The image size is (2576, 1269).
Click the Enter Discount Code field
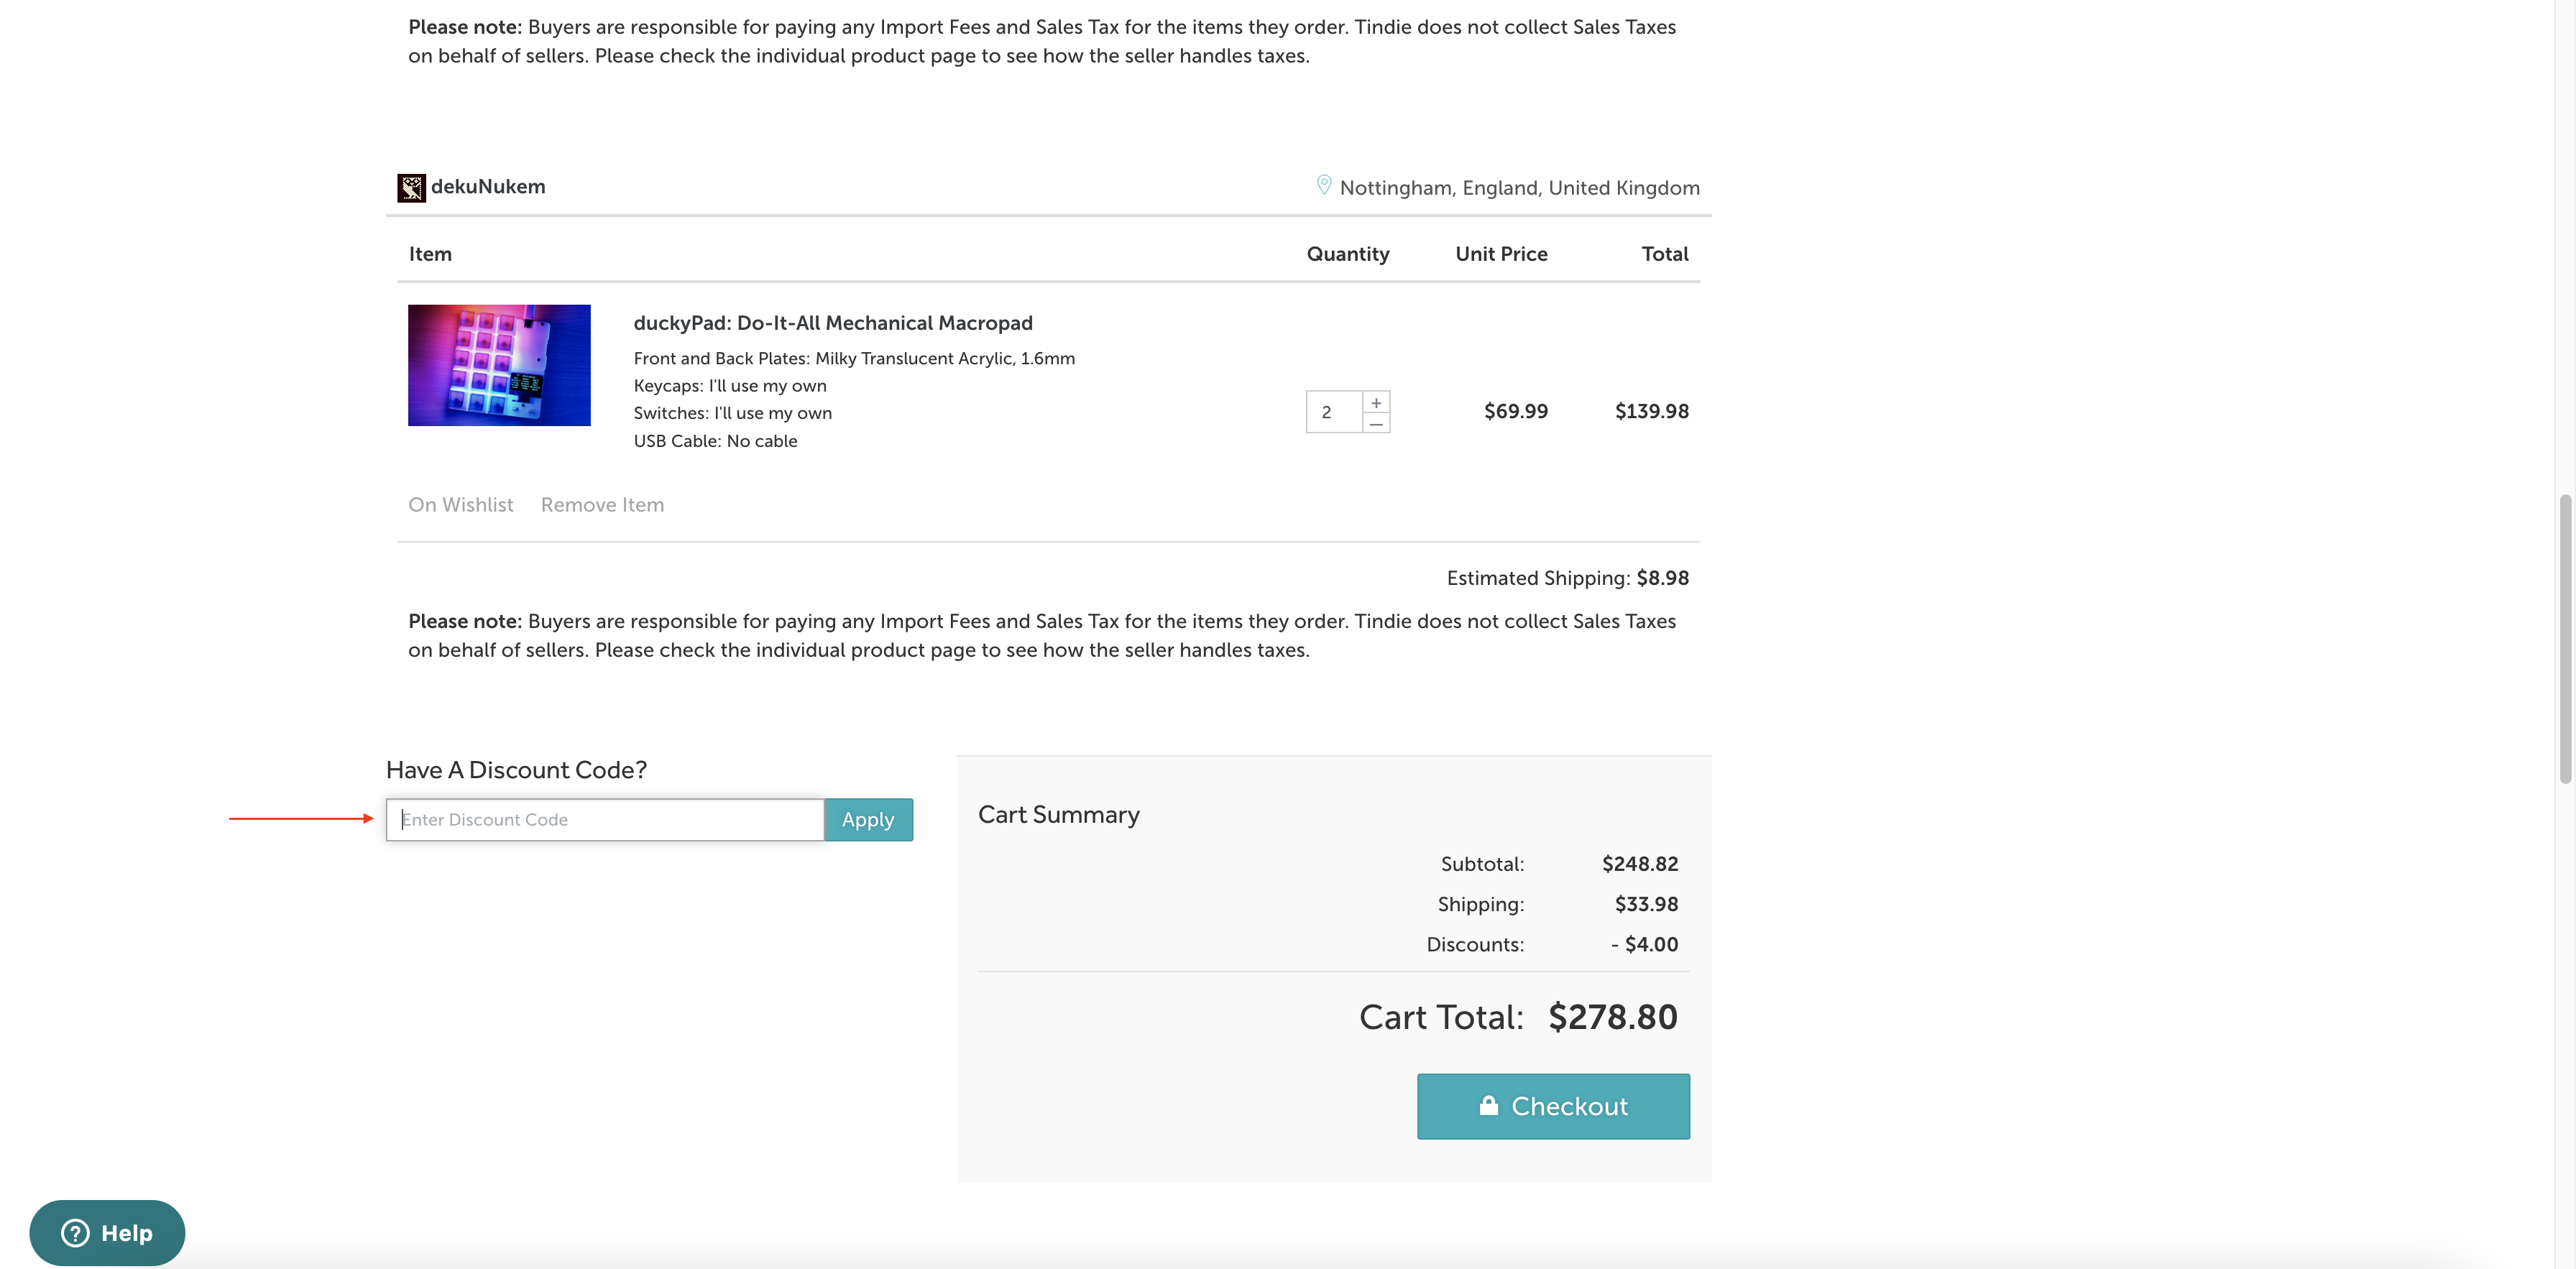pyautogui.click(x=604, y=820)
